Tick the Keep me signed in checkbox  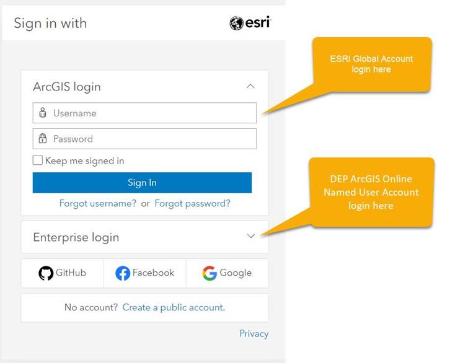(x=38, y=160)
